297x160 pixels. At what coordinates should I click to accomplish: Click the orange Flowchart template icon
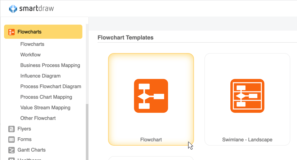[151, 96]
